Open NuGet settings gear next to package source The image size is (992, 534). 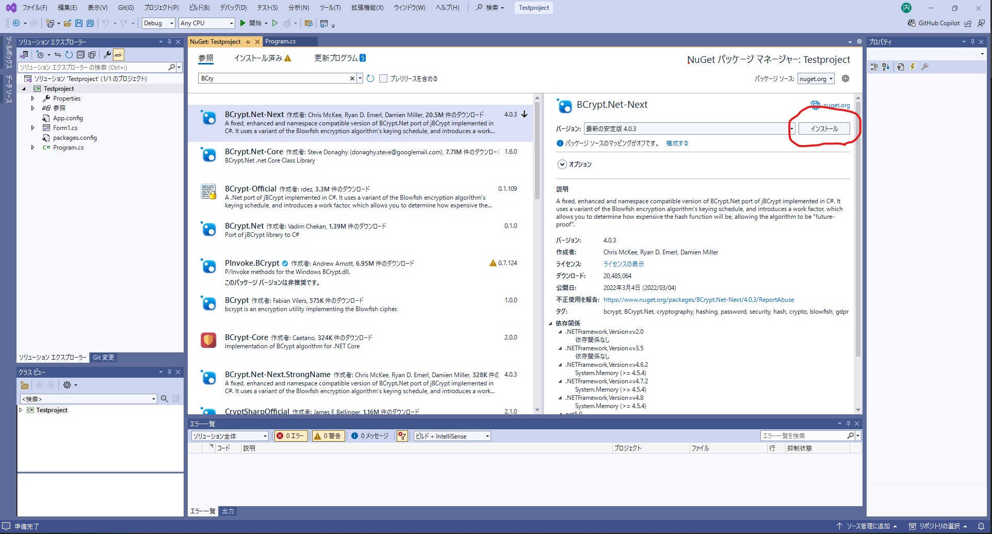point(845,78)
